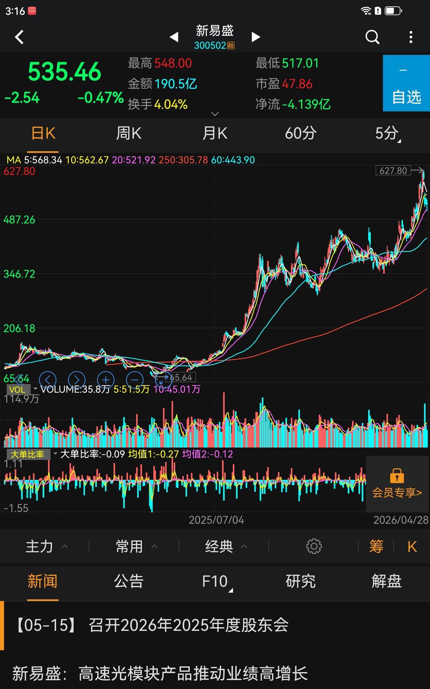Tap the MA moving average legend line
The height and width of the screenshot is (689, 430).
click(x=131, y=160)
